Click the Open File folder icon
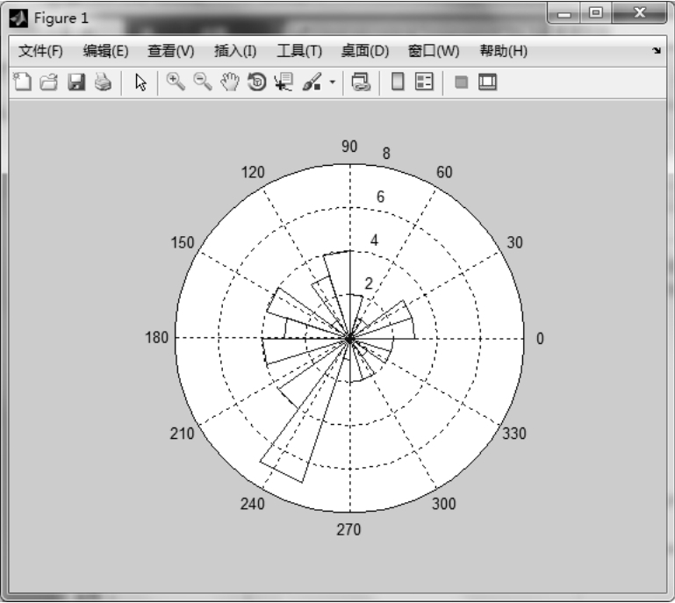 49,83
